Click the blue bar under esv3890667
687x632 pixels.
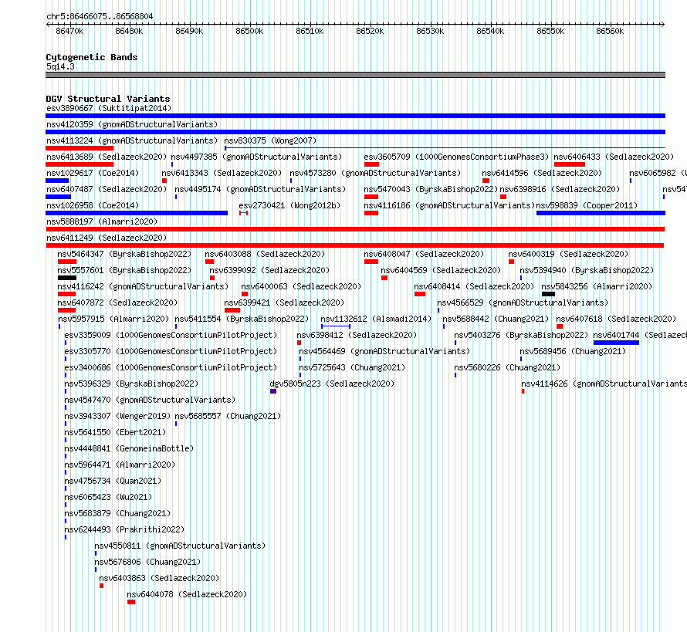[x=355, y=116]
